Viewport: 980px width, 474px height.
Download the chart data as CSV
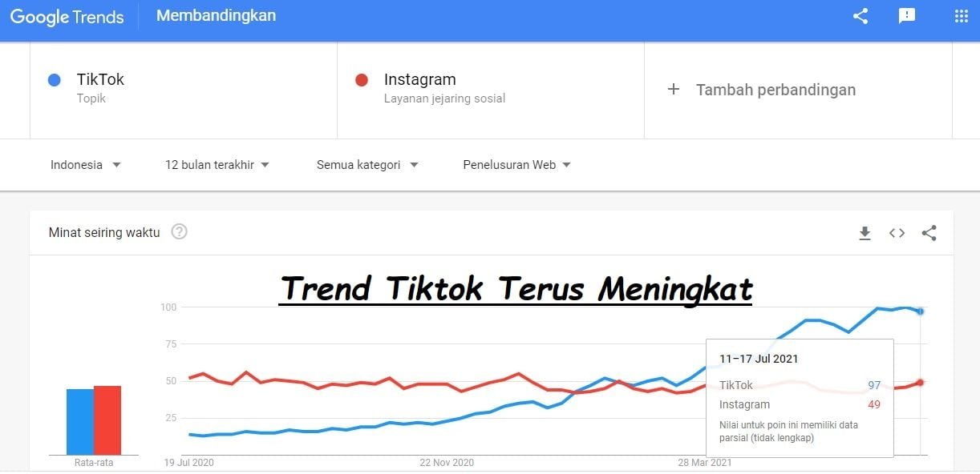click(x=865, y=233)
